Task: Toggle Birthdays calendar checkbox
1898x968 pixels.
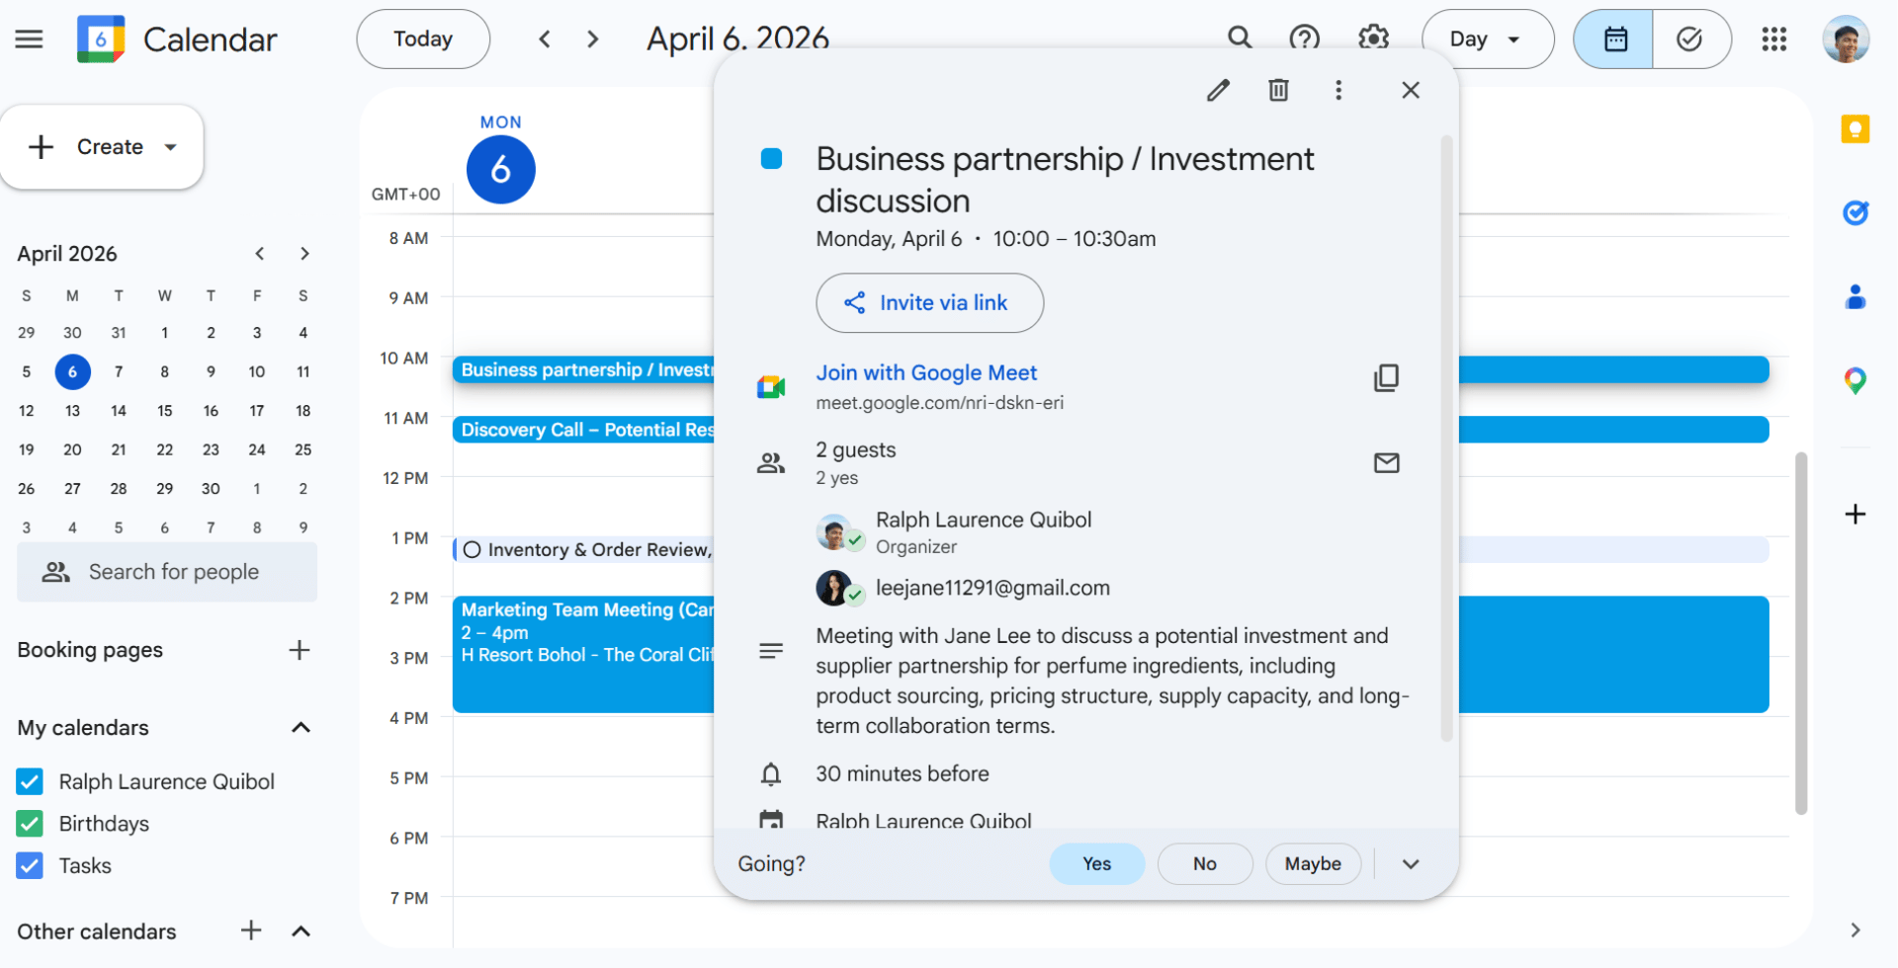Action: coord(30,824)
